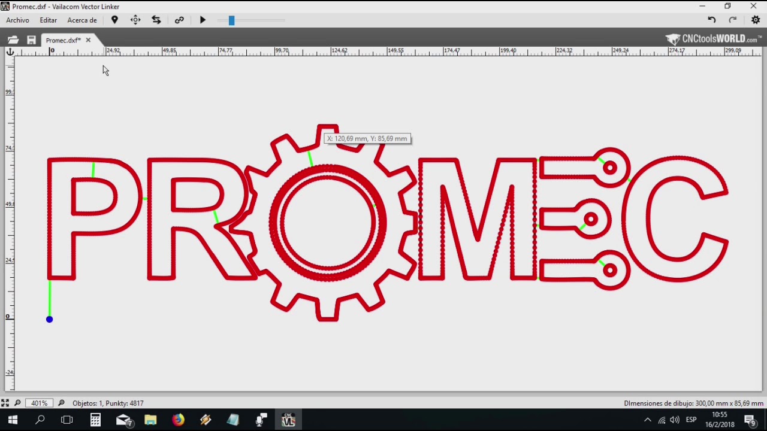
Task: Open Firefox from the taskbar
Action: click(x=178, y=420)
